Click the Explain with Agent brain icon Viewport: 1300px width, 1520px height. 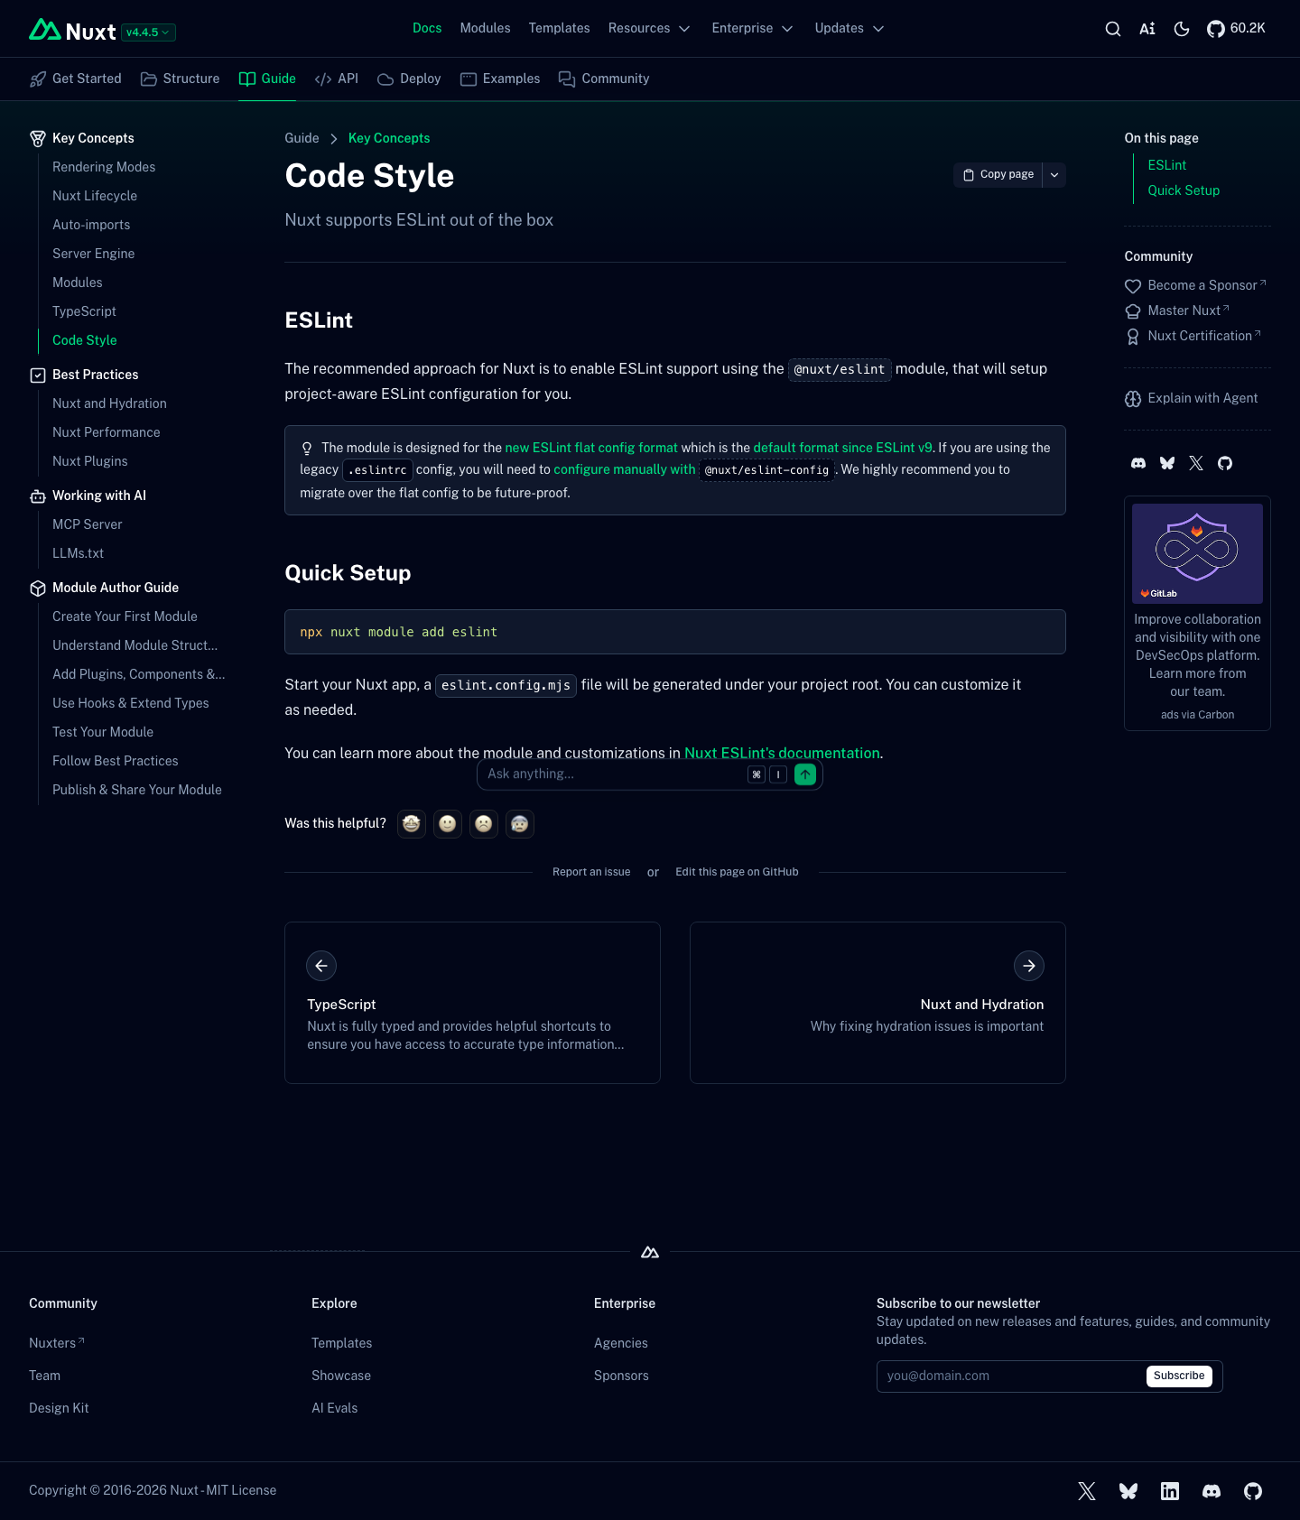1133,399
